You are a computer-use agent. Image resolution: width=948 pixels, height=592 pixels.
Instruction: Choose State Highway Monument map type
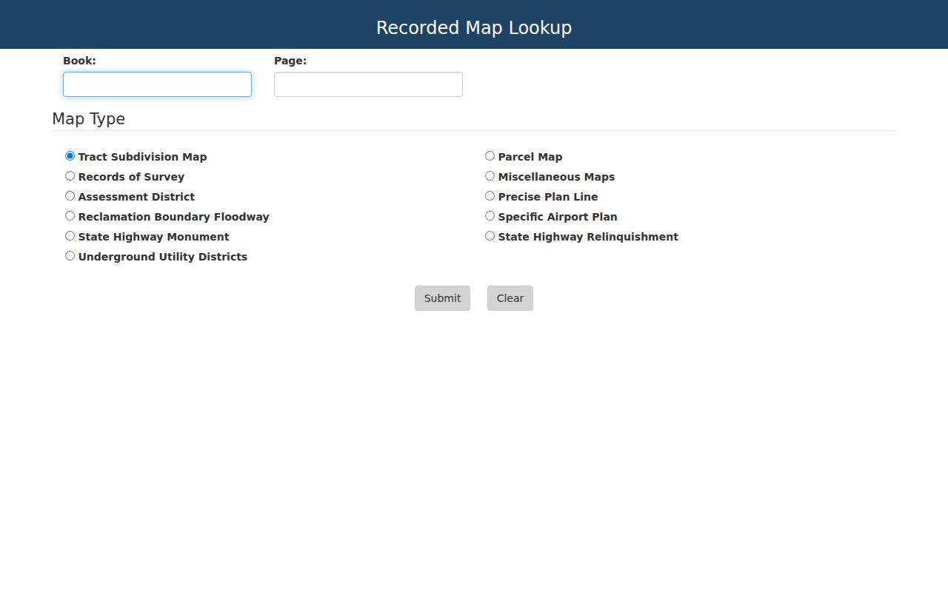[x=70, y=236]
